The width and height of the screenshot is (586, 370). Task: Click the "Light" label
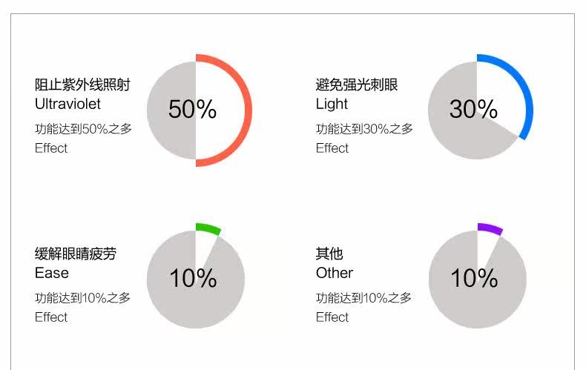(x=332, y=105)
